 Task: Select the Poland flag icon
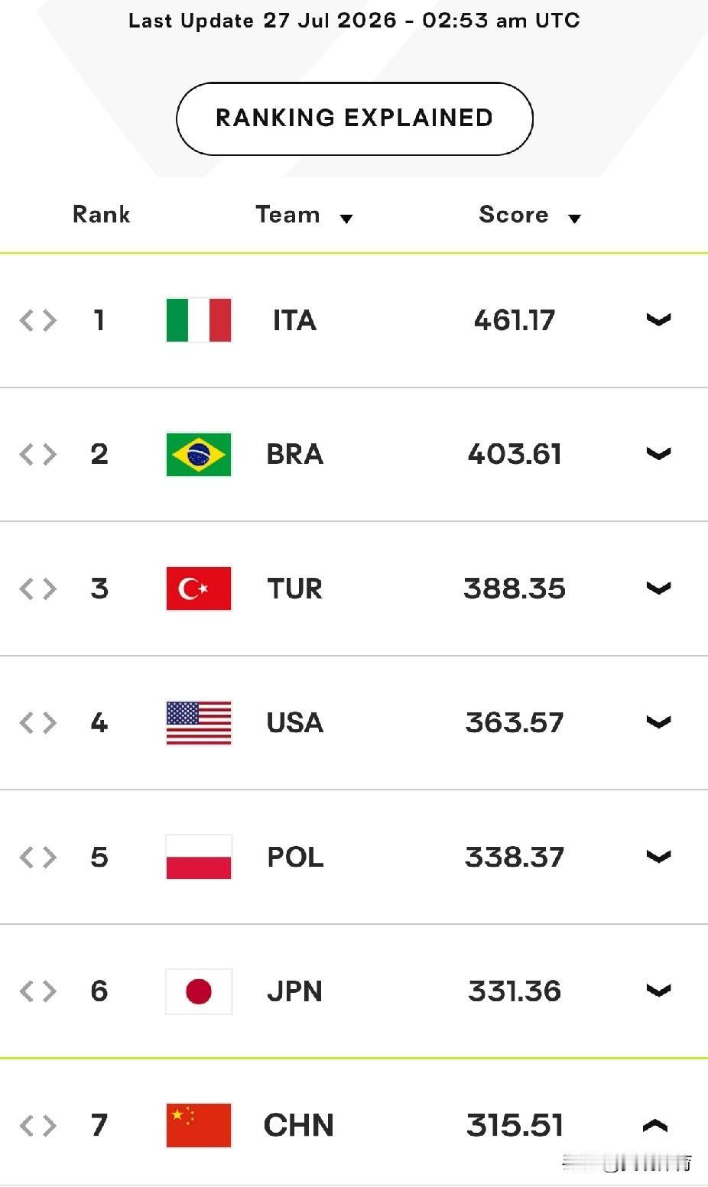tap(199, 857)
